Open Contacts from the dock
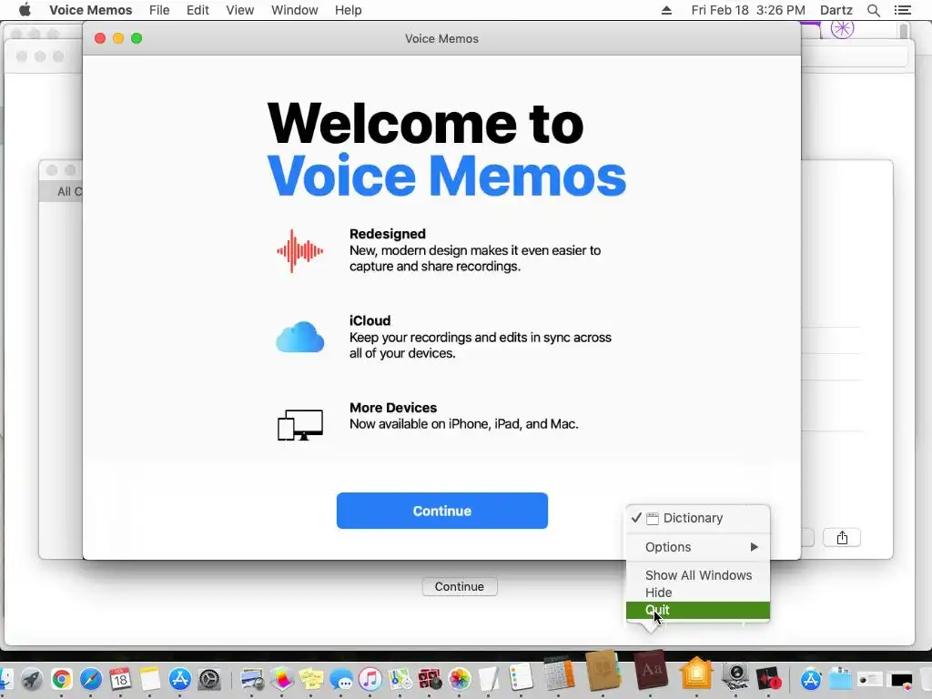932x699 pixels. (603, 671)
